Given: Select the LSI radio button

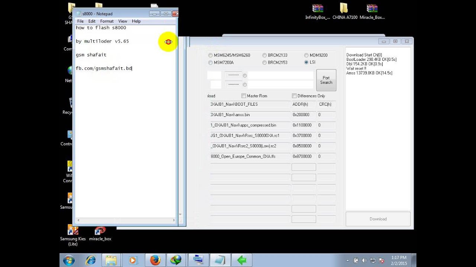Looking at the screenshot, I should tap(306, 62).
